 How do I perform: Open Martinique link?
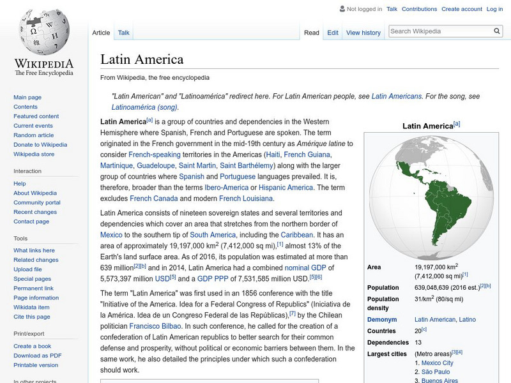coord(116,165)
